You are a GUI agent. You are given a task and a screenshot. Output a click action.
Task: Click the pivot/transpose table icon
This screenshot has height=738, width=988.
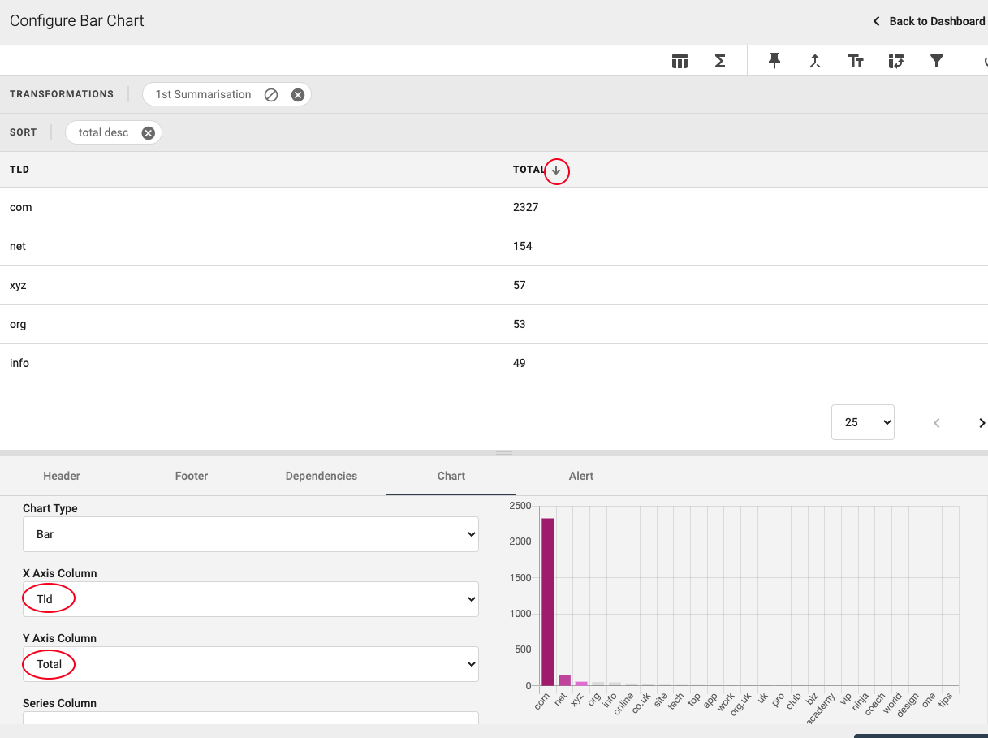896,61
